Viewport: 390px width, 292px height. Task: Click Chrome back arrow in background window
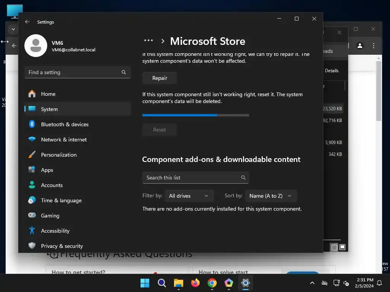14,46
